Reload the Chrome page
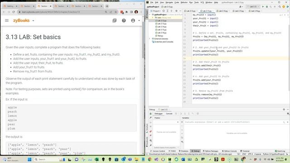 [x=14, y=12]
